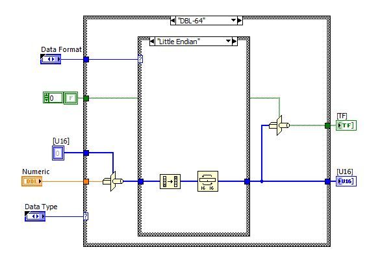Select the Type Cast node before inner case
380x267 pixels.
pyautogui.click(x=113, y=181)
